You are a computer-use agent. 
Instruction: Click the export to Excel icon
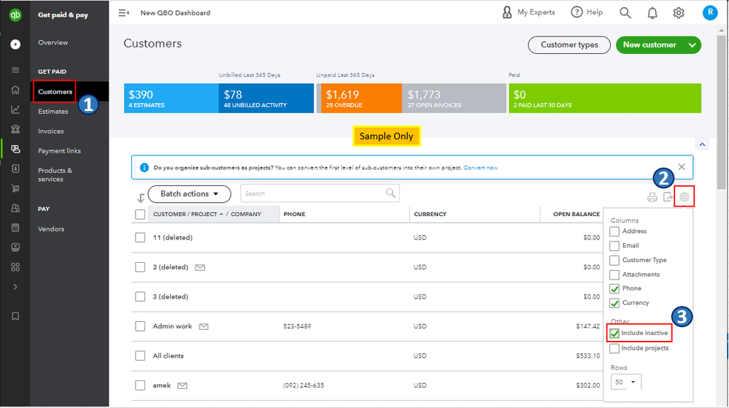coord(668,197)
